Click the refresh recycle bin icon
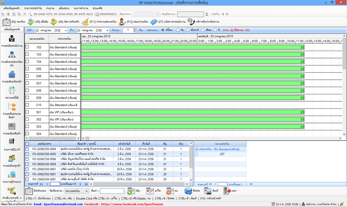The width and height of the screenshot is (347, 207). click(x=188, y=191)
